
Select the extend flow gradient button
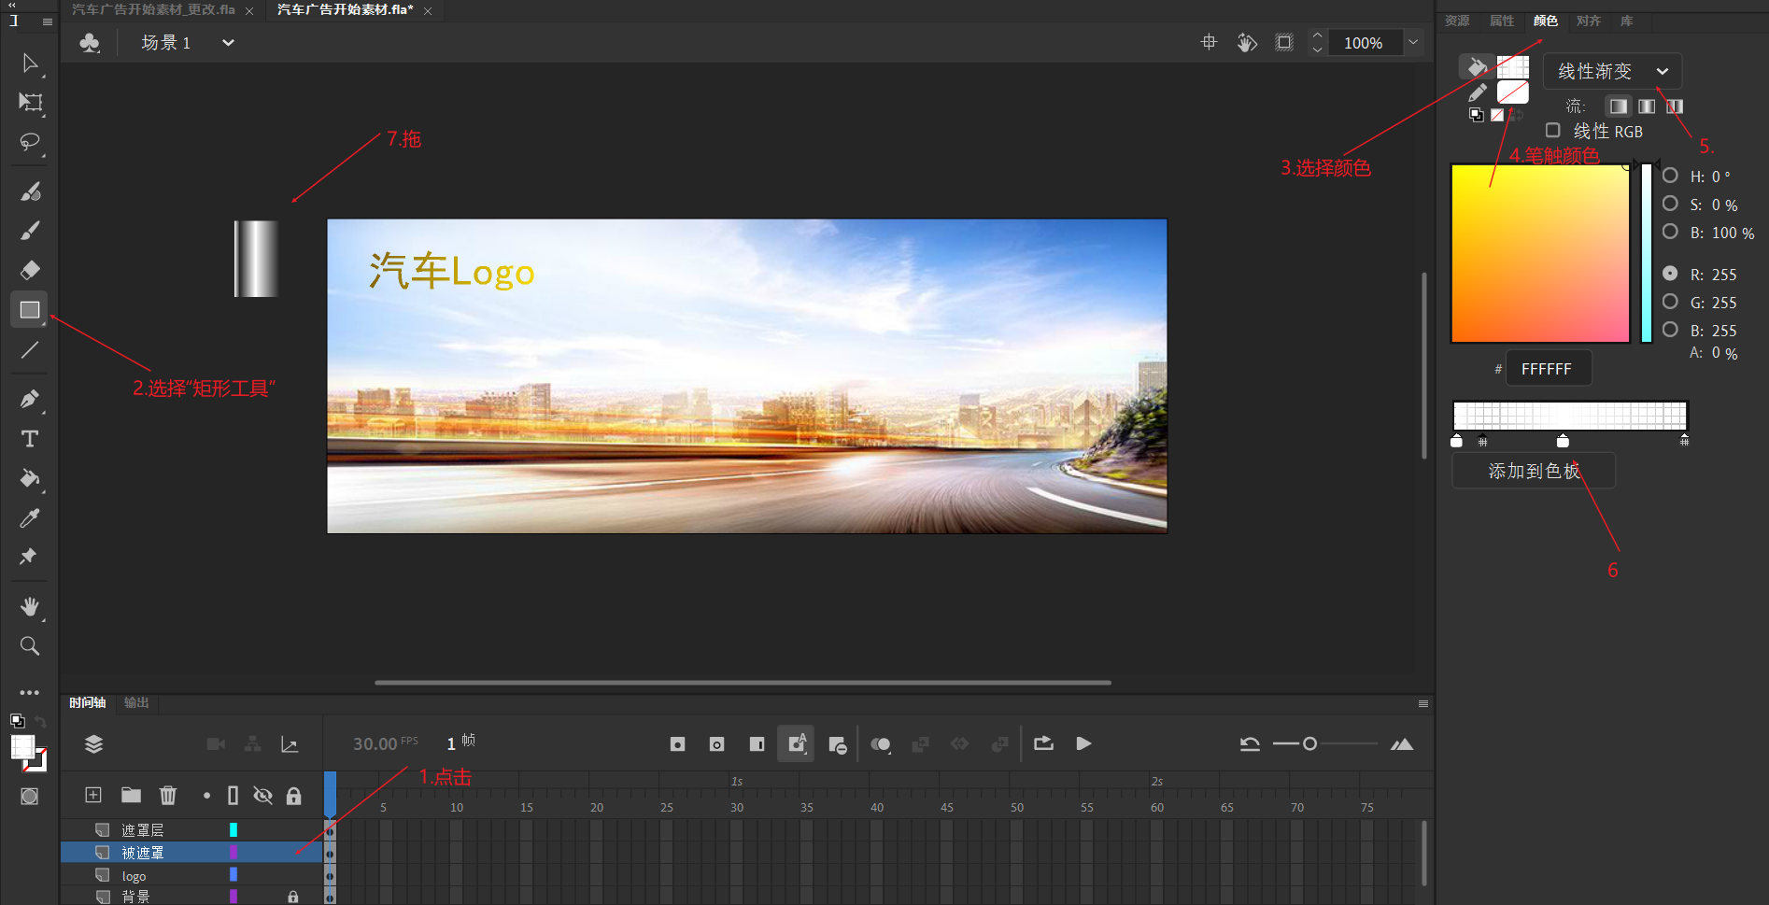(x=1619, y=106)
